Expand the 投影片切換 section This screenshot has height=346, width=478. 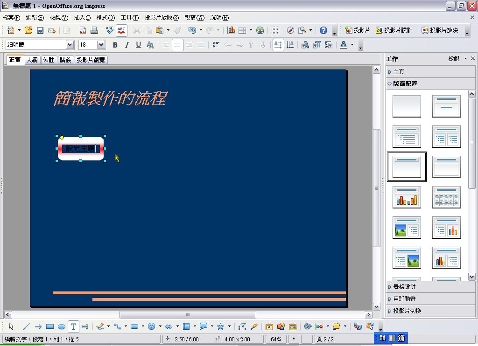tap(430, 311)
